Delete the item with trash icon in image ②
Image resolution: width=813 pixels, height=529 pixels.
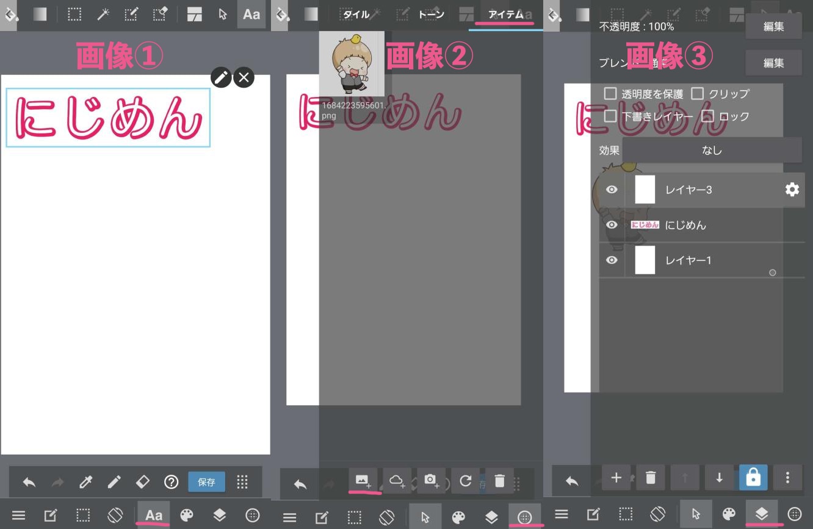click(500, 481)
